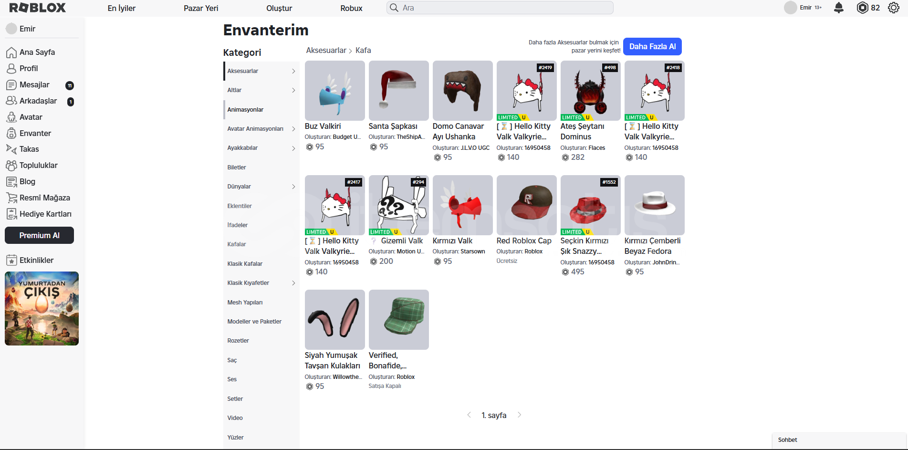Click the Ana Sayfa home icon
The image size is (908, 450).
coord(11,52)
